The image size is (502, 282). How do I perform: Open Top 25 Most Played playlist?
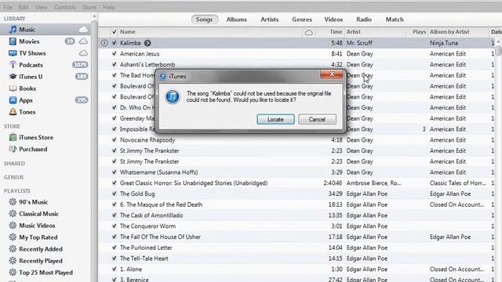pos(45,273)
